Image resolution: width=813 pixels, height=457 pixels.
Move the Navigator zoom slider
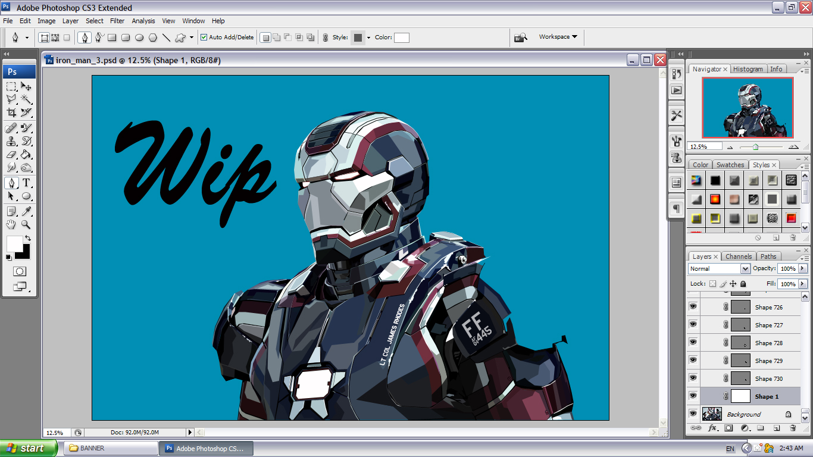tap(755, 147)
